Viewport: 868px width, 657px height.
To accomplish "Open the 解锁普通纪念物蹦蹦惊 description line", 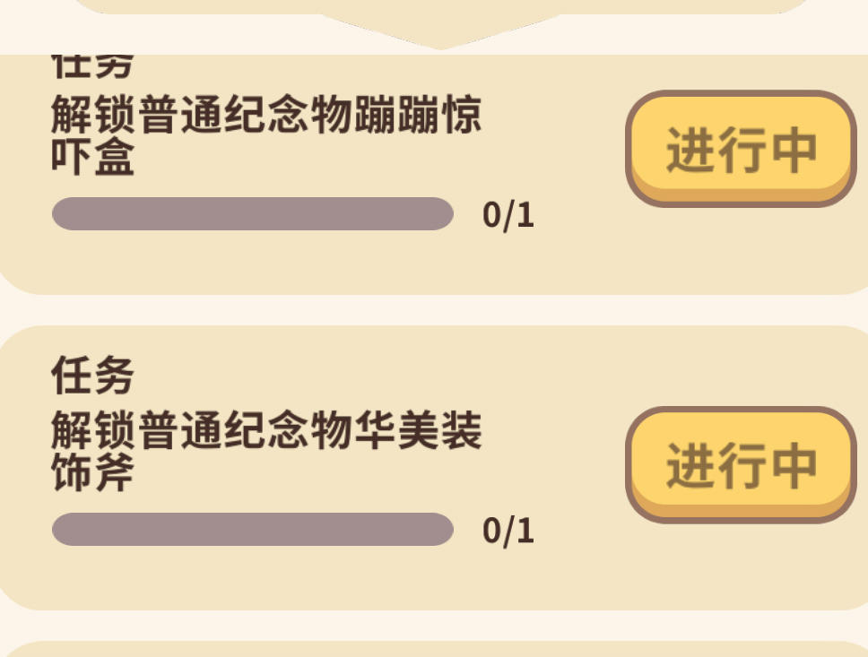I will [266, 117].
